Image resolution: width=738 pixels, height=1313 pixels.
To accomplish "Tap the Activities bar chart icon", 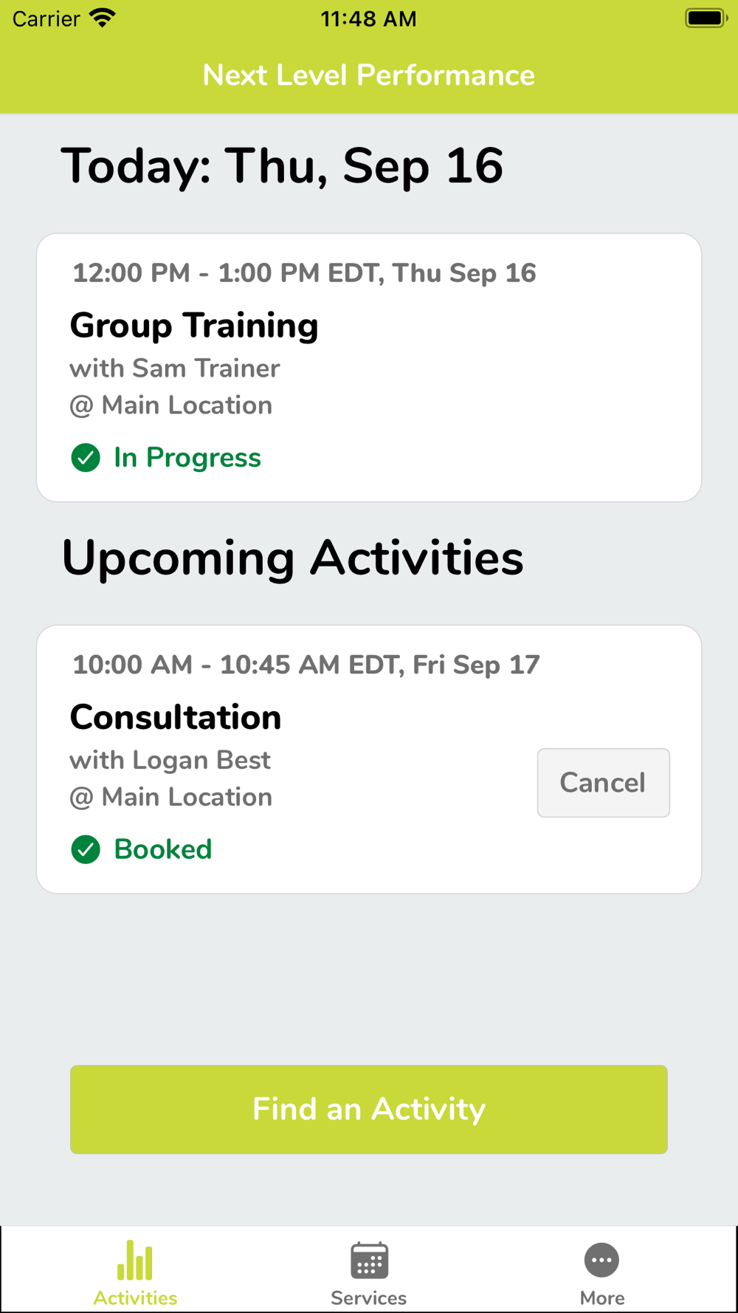I will click(x=135, y=1260).
